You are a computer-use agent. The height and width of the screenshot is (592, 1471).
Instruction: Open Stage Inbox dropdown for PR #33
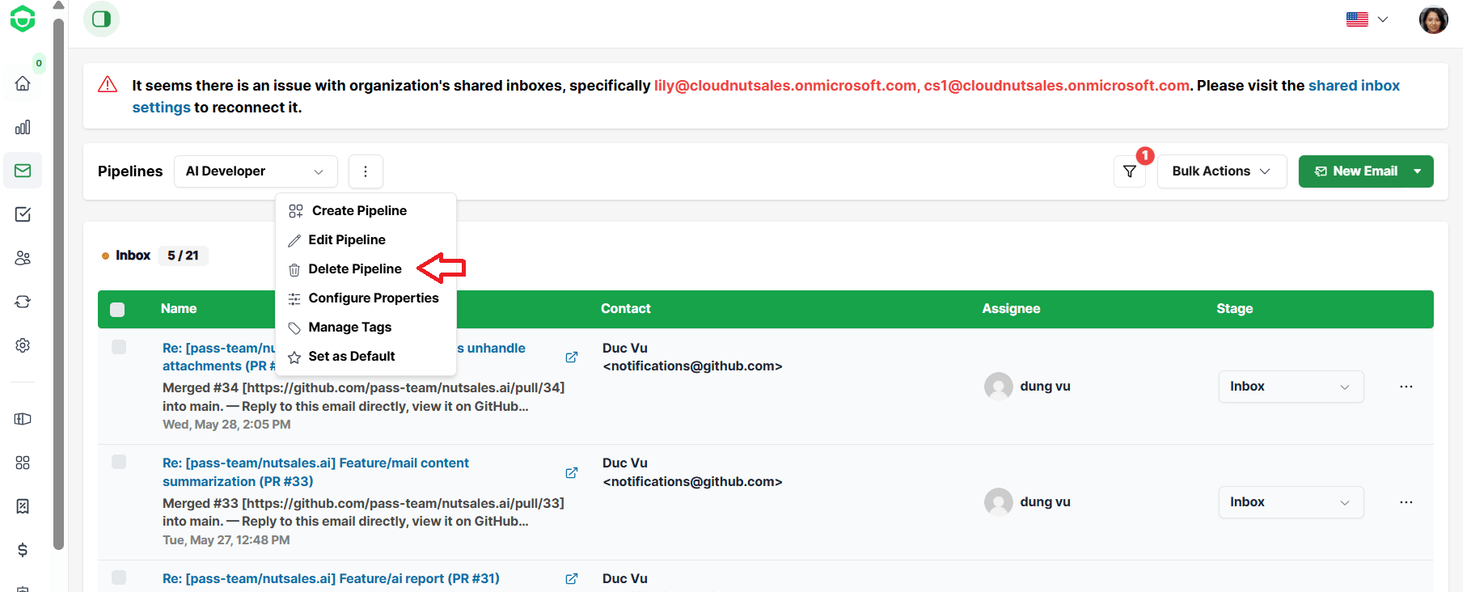1291,502
